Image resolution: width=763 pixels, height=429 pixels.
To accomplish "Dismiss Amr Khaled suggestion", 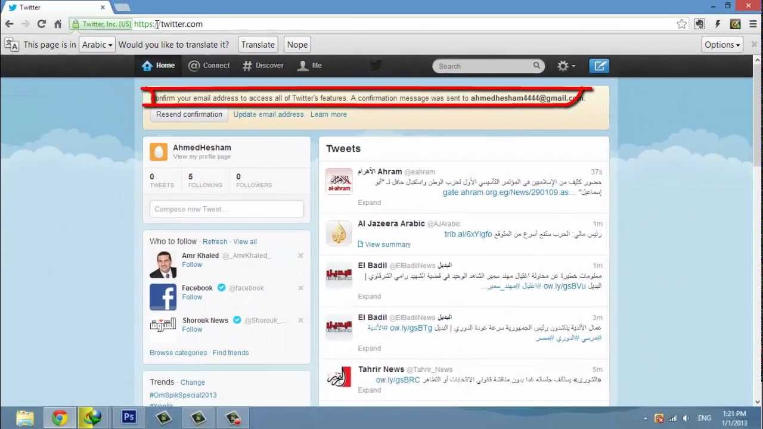I will tap(300, 256).
